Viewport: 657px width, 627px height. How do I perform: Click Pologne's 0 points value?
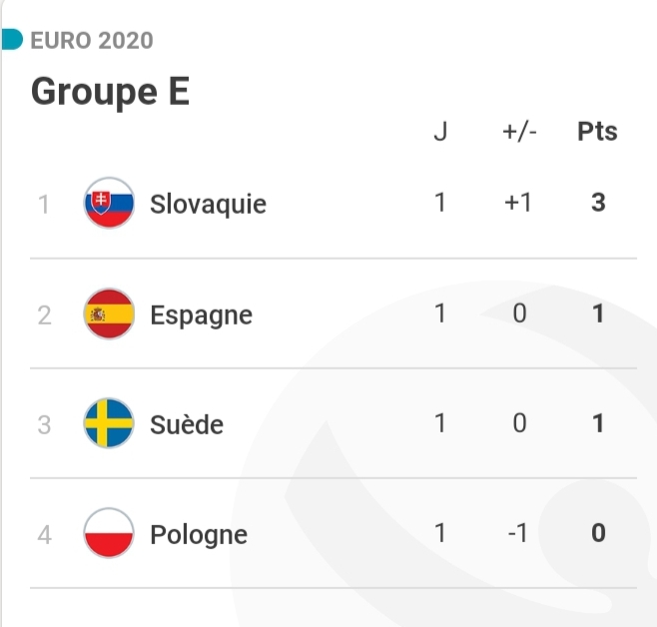[598, 533]
